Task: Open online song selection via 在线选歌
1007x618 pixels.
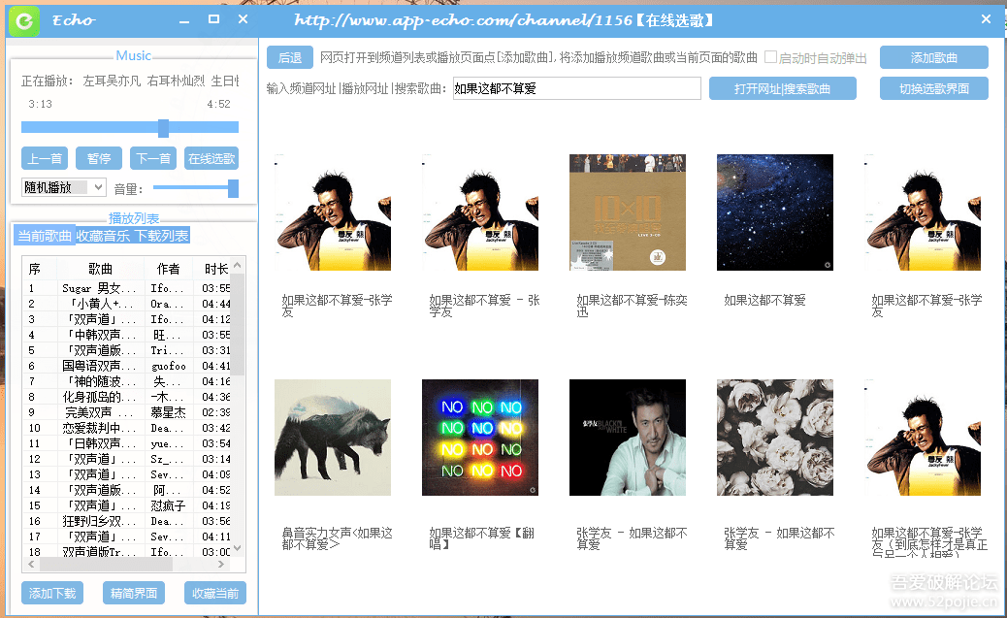Action: tap(211, 158)
